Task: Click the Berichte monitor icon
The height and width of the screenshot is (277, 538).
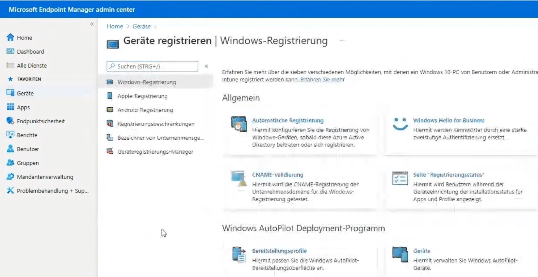Action: coord(10,135)
